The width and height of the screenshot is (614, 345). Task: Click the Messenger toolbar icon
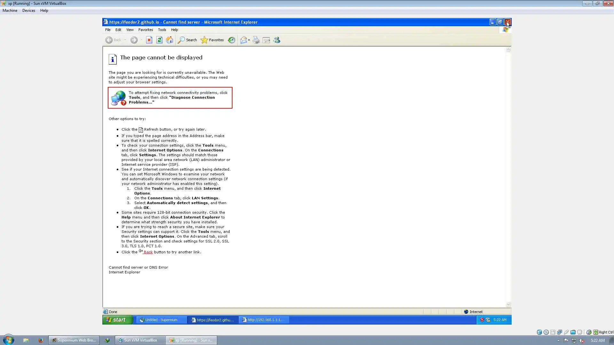(277, 40)
